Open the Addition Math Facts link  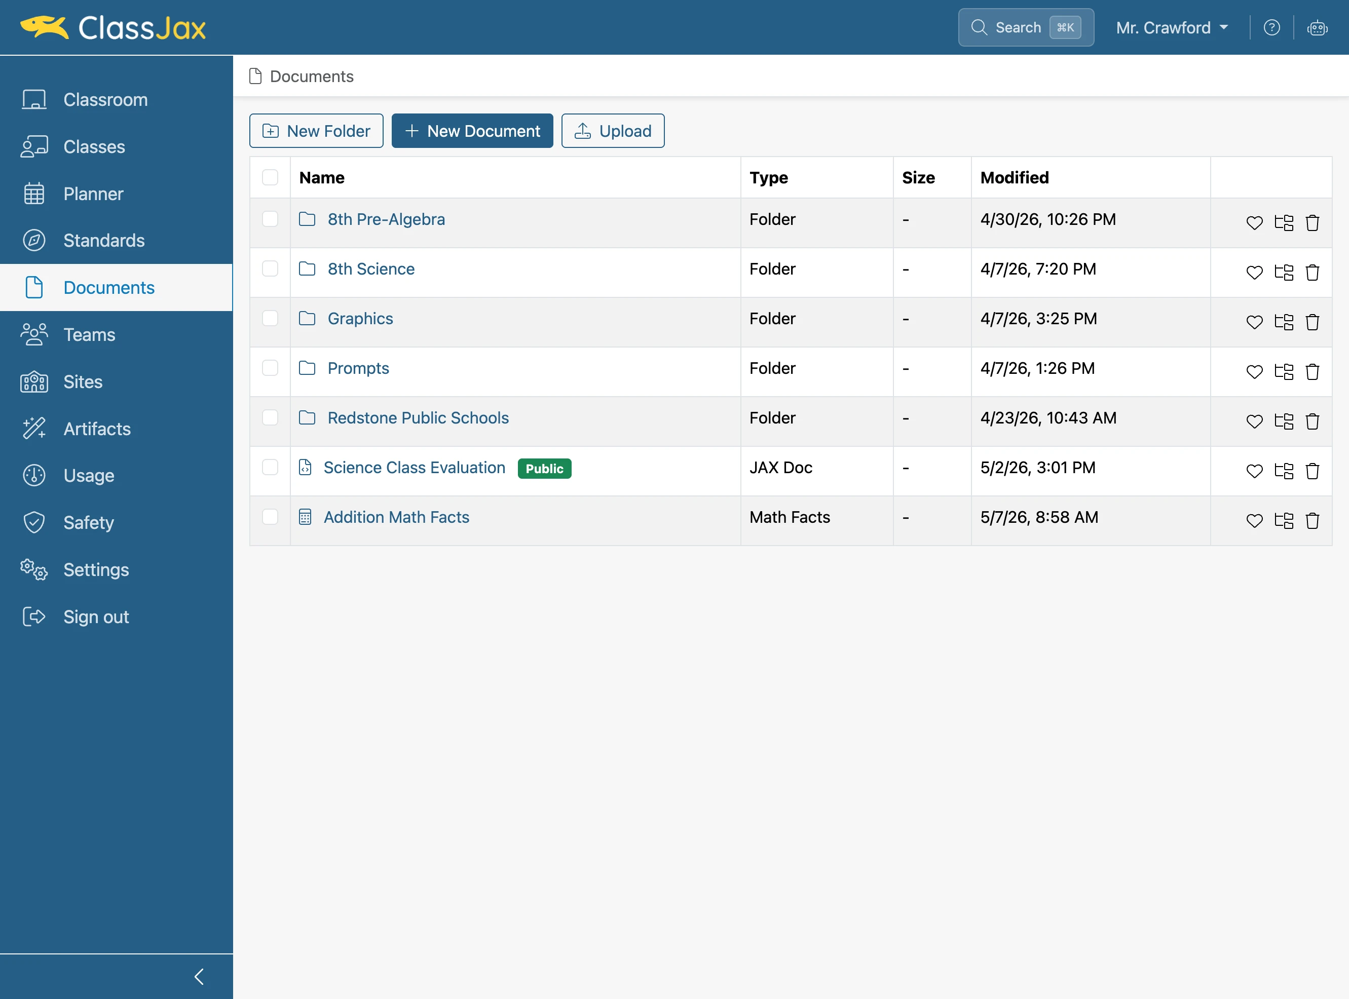pyautogui.click(x=396, y=516)
